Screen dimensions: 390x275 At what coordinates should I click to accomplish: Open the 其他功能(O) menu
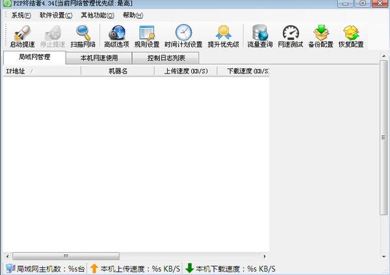pos(98,16)
